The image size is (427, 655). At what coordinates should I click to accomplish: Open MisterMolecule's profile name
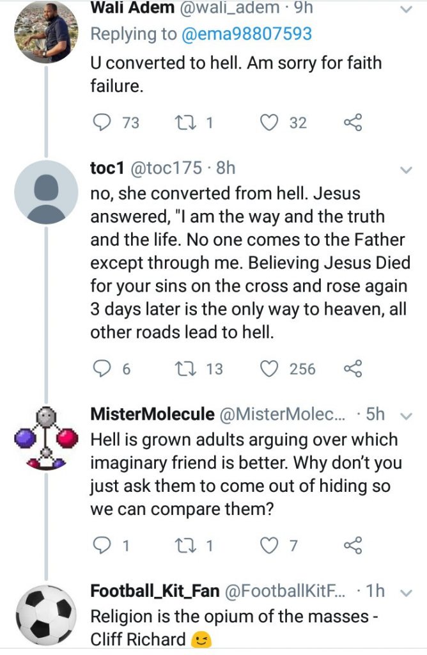pyautogui.click(x=152, y=414)
